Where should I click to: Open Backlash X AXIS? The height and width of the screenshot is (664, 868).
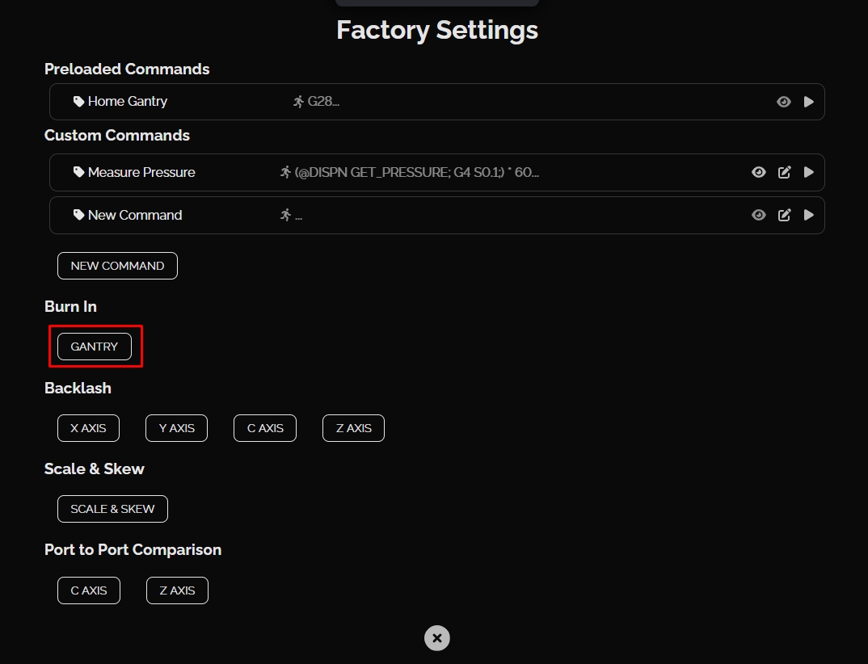(88, 428)
